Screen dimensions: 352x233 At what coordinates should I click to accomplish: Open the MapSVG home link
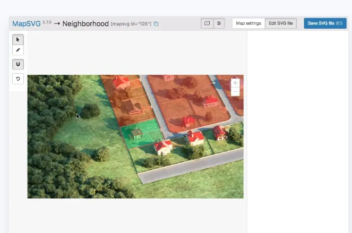point(27,23)
